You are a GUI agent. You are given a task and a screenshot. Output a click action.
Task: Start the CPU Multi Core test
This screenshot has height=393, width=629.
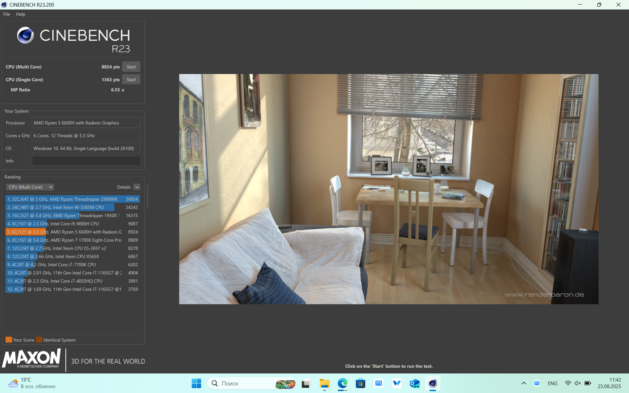click(131, 67)
